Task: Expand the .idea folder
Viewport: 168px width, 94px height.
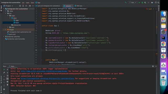Action: pyautogui.click(x=6, y=11)
